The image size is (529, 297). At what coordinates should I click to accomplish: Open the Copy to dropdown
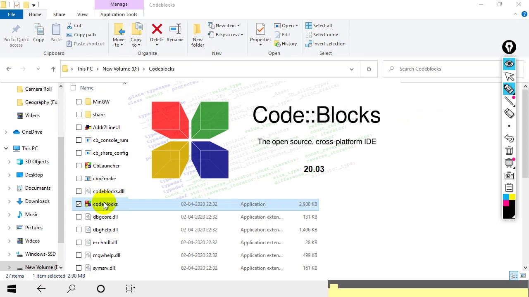[x=136, y=42]
